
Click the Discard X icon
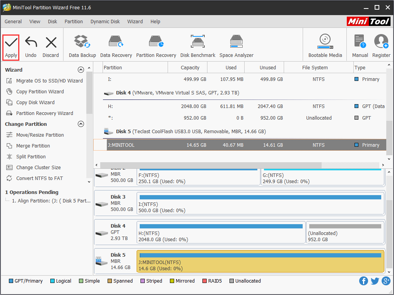point(51,42)
